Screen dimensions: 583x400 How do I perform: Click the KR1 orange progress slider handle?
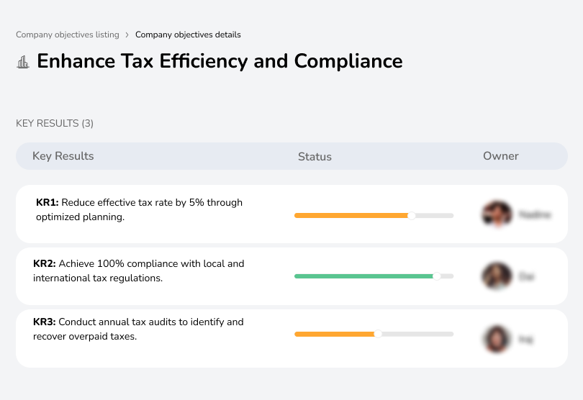pyautogui.click(x=411, y=216)
